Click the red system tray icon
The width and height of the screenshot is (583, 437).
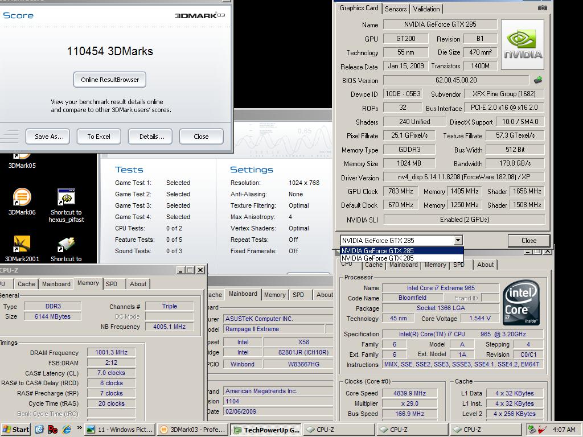[x=542, y=430]
